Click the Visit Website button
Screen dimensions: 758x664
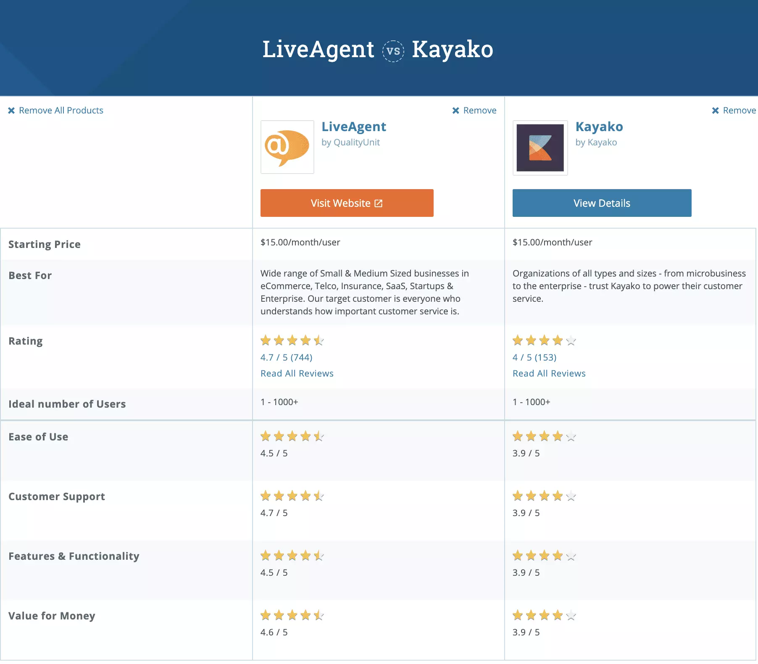click(347, 203)
